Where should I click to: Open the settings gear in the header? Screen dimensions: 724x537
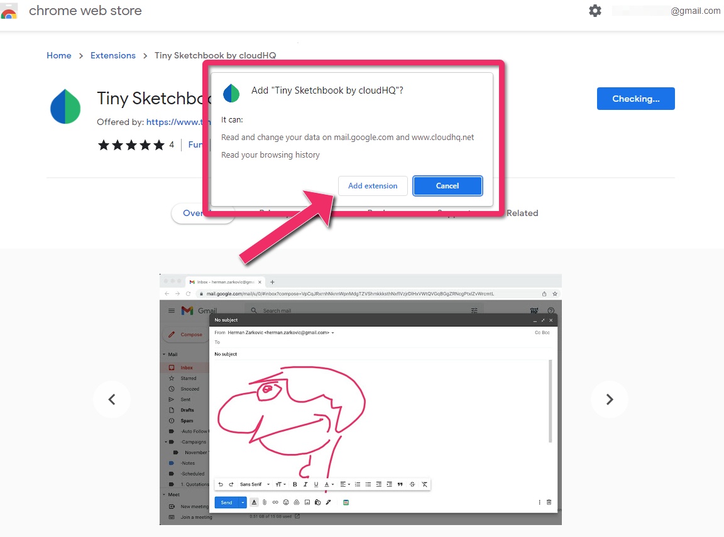point(595,11)
